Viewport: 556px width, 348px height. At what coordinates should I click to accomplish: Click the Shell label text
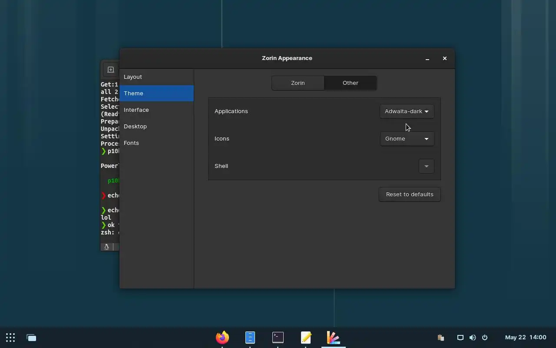[221, 166]
